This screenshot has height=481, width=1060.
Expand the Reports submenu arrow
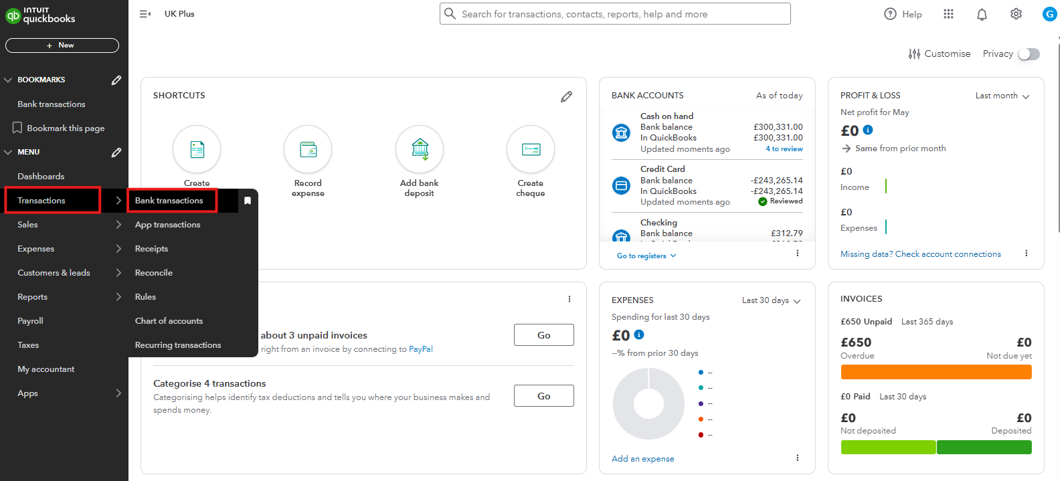118,297
